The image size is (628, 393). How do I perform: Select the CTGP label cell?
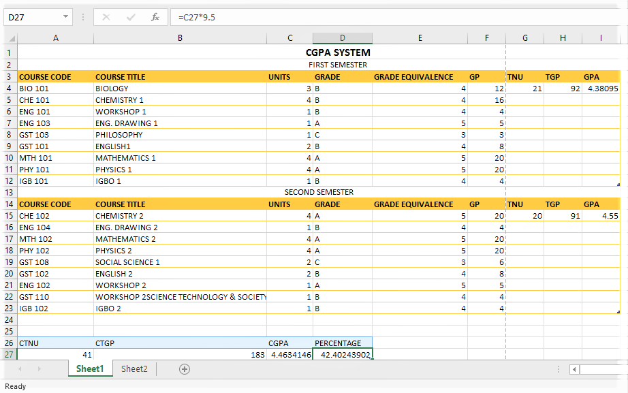[x=180, y=343]
